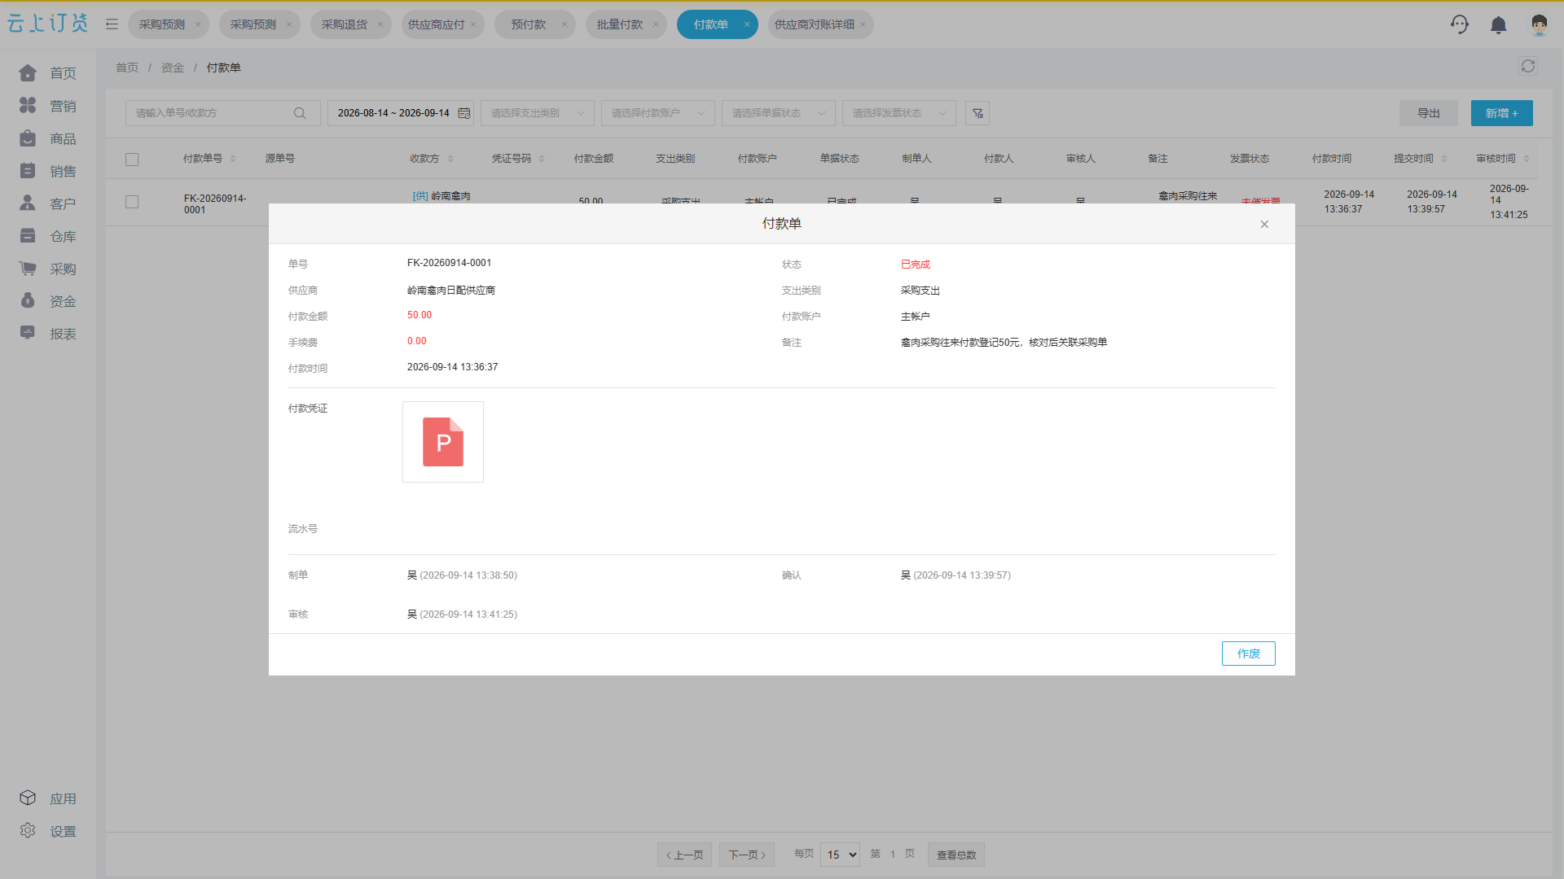Click the 导出 export button
1564x879 pixels.
click(x=1428, y=113)
